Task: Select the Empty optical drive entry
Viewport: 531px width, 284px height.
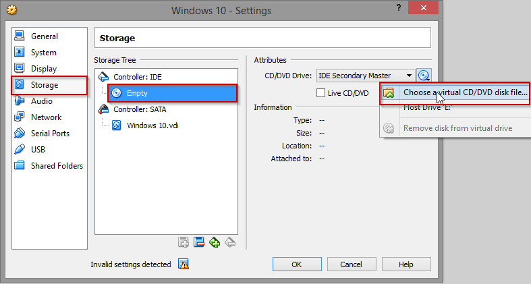Action: 173,93
